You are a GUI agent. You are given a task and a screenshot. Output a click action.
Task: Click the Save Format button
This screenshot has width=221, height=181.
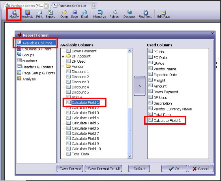(x=70, y=169)
